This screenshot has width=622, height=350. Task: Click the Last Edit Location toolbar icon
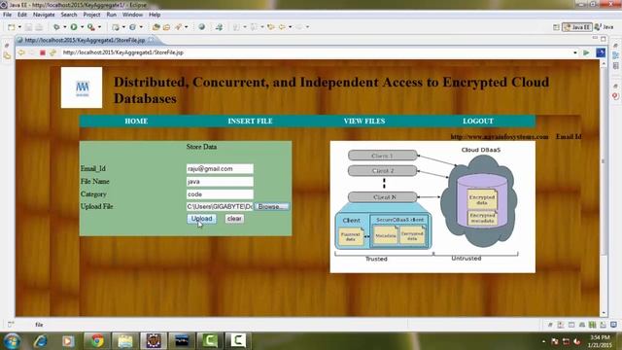pyautogui.click(x=271, y=27)
